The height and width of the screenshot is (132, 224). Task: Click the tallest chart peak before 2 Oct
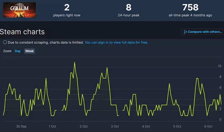tap(75, 62)
